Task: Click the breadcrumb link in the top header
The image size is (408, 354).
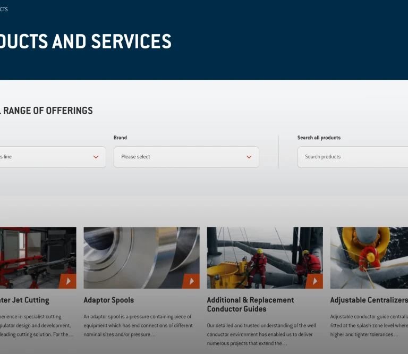Action: coord(4,10)
